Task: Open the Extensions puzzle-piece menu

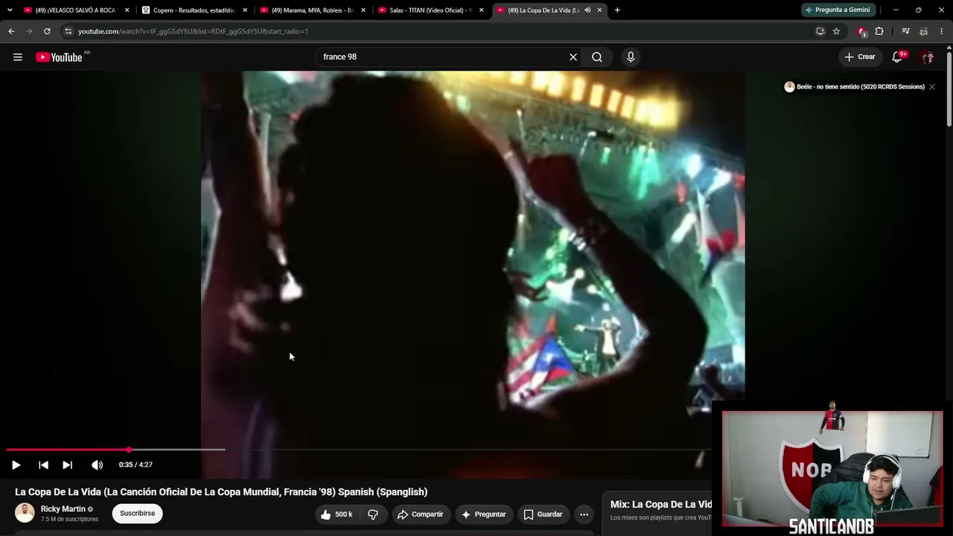Action: (879, 31)
